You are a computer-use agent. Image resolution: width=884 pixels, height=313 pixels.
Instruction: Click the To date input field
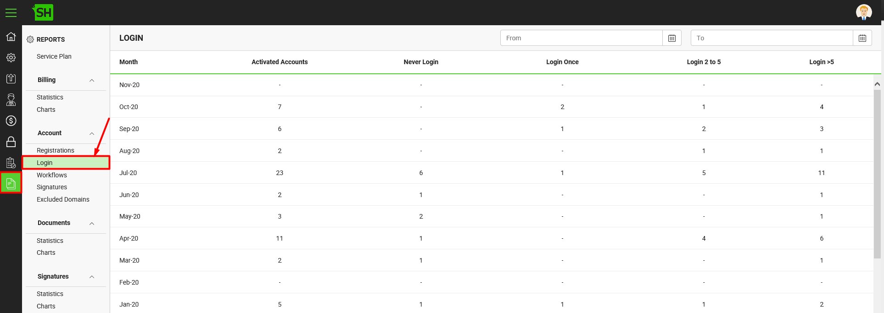[772, 38]
